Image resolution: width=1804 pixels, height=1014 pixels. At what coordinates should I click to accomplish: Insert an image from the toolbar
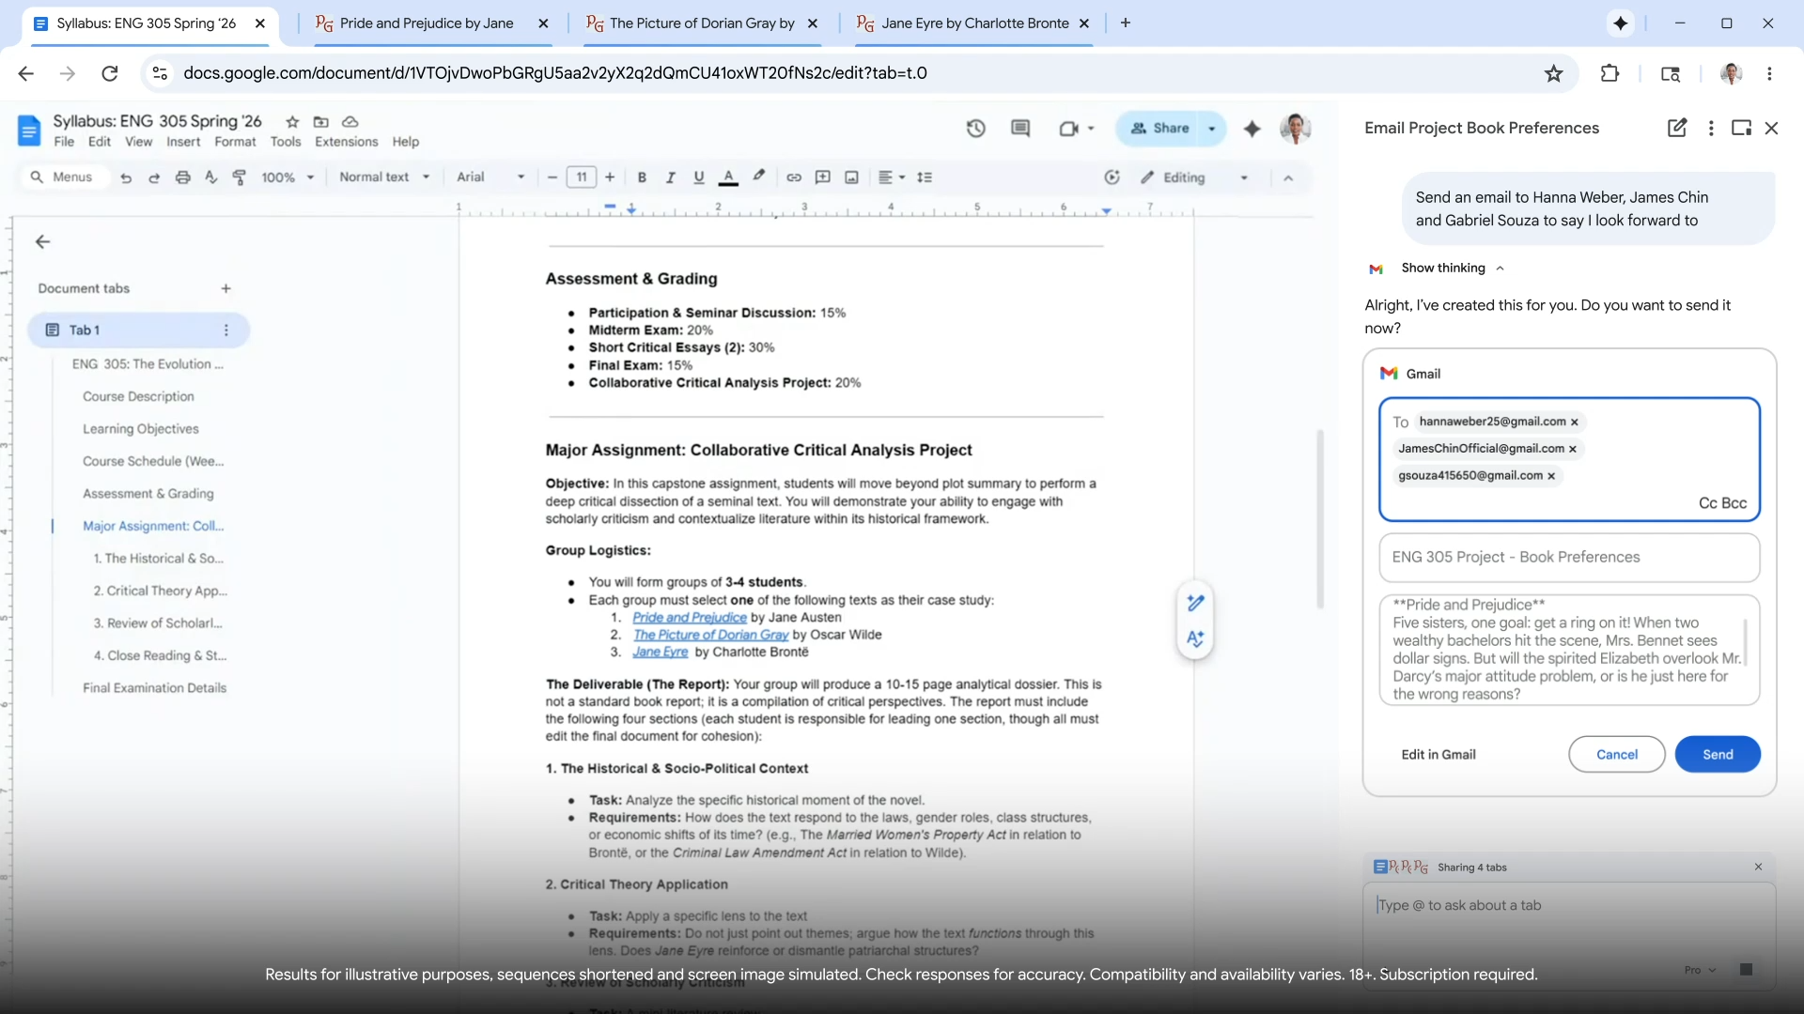[851, 177]
